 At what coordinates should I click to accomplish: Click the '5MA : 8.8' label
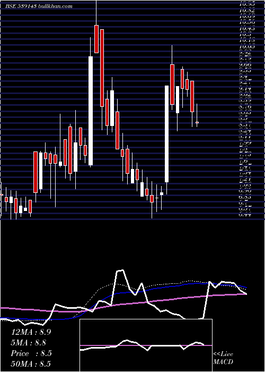tap(29, 343)
